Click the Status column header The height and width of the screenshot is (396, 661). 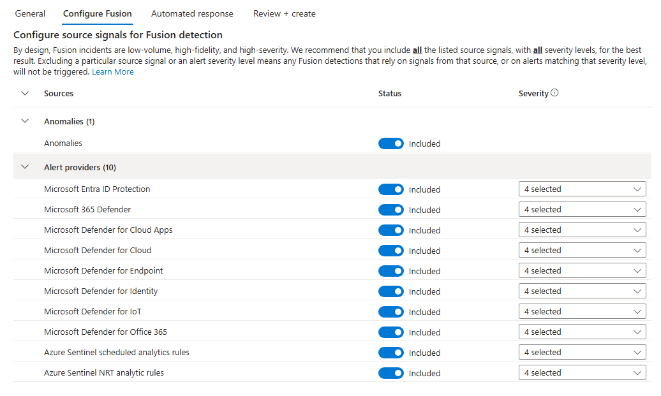click(x=389, y=94)
